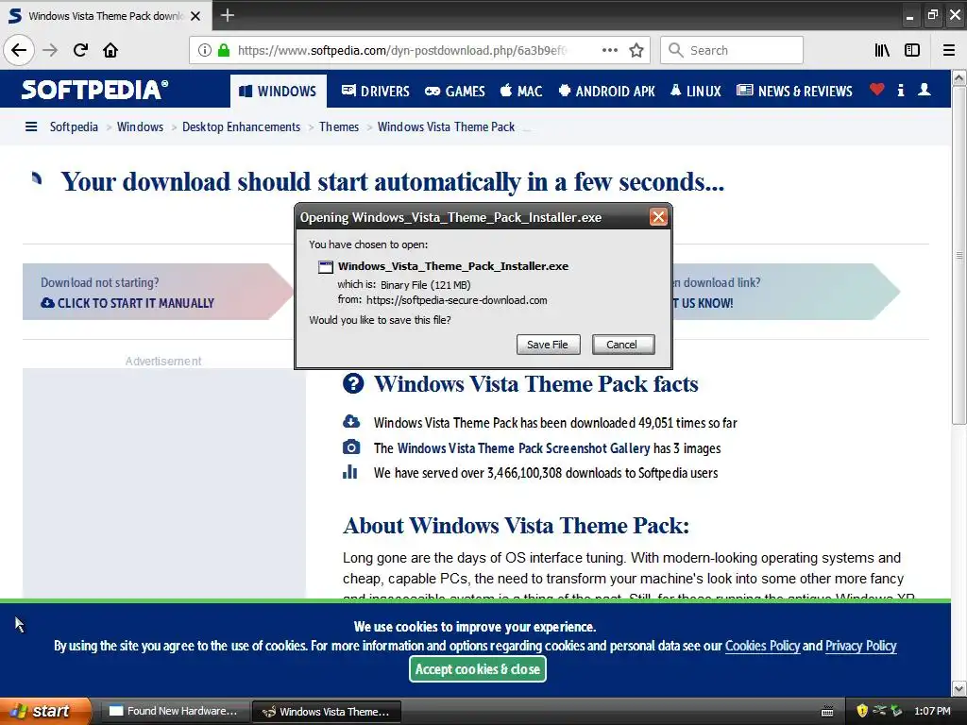The width and height of the screenshot is (967, 725).
Task: Open the Cookies Policy link
Action: [762, 646]
